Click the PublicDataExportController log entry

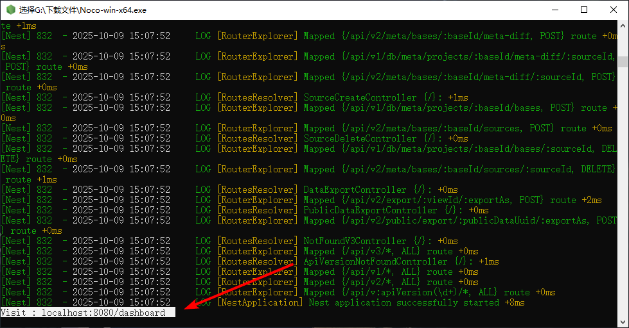coord(370,210)
